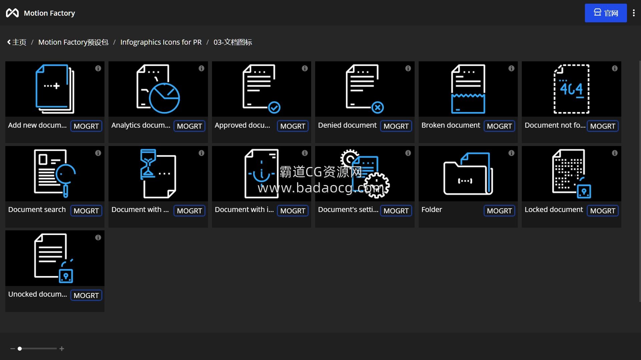Click the 03-文档图标 breadcrumb
The image size is (641, 360).
click(233, 42)
